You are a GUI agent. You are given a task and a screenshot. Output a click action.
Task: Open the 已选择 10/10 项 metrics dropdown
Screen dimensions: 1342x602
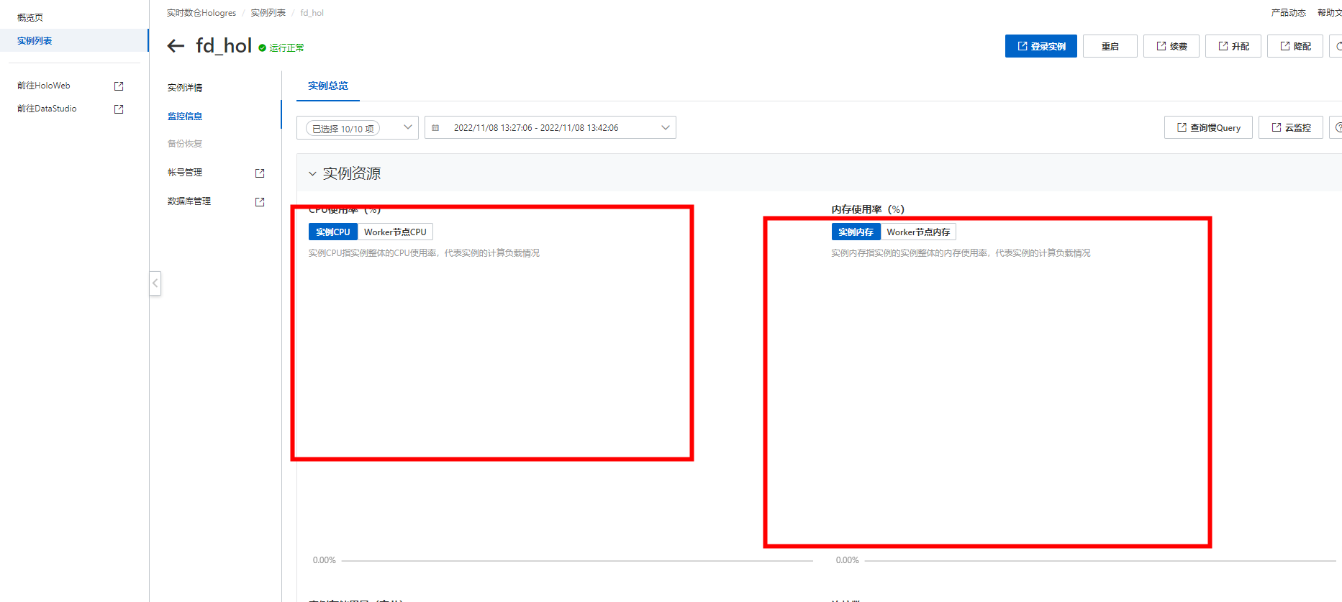(358, 127)
